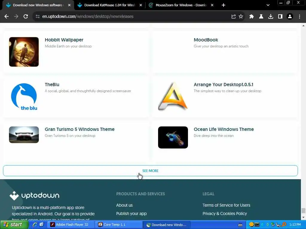Click page scrollbar up arrow

click(304, 25)
